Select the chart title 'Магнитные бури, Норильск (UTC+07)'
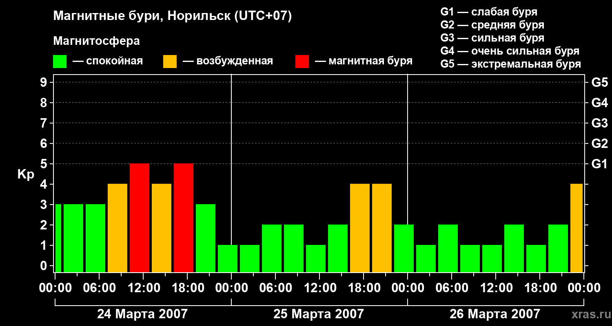The width and height of the screenshot is (612, 326). click(173, 17)
